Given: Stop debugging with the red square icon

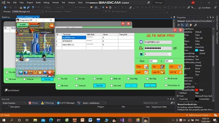Looking at the screenshot, I should pyautogui.click(x=107, y=8).
